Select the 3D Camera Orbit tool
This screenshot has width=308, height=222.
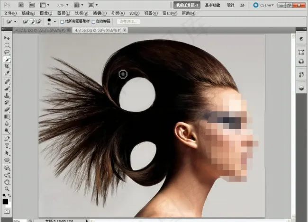7,175
